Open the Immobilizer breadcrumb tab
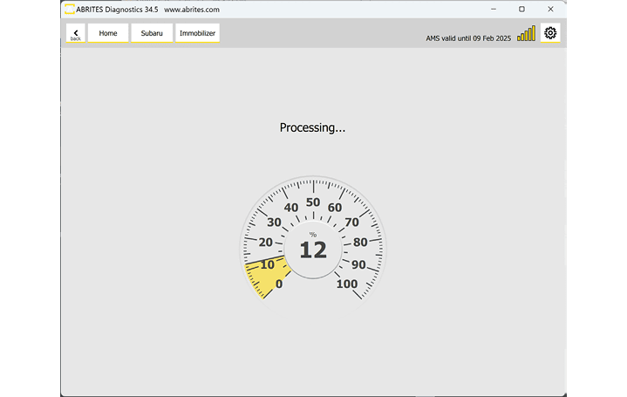 [x=197, y=33]
